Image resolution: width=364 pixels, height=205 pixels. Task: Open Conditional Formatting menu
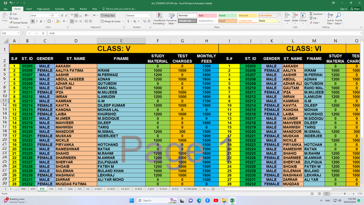click(159, 19)
